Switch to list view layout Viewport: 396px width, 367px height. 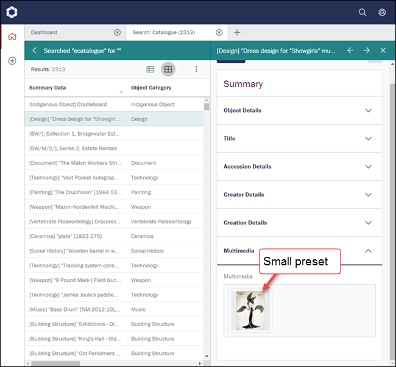tap(150, 69)
